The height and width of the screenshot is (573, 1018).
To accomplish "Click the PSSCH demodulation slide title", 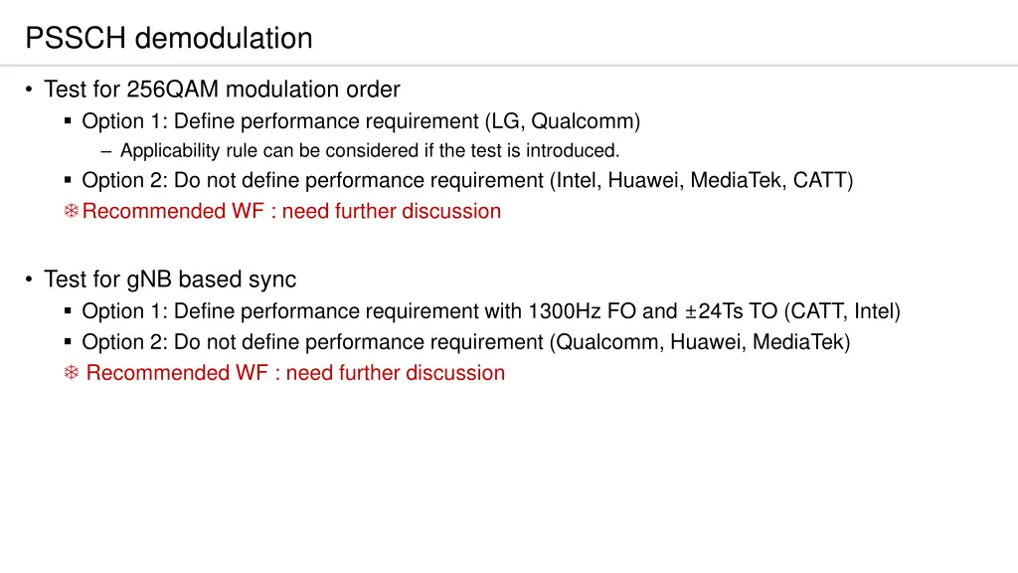I will pos(169,38).
